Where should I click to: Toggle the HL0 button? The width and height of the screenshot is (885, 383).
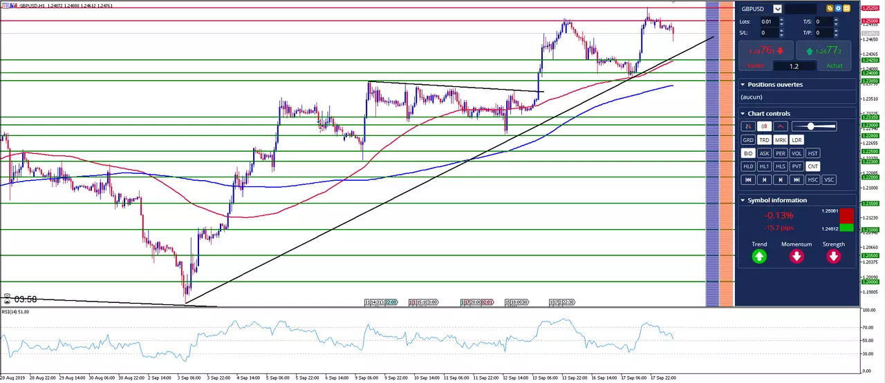tap(748, 166)
